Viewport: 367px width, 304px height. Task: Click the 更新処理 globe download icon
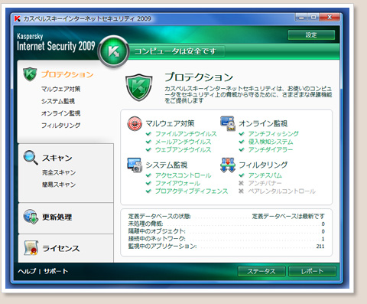tap(31, 217)
